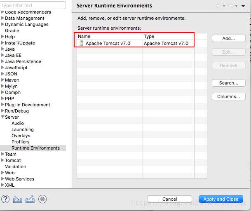
Task: Select Mylyn in the preferences tree
Action: pos(11,86)
